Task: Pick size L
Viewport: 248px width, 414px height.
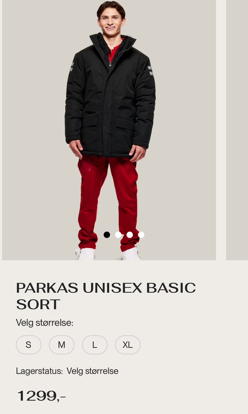Action: [x=95, y=345]
